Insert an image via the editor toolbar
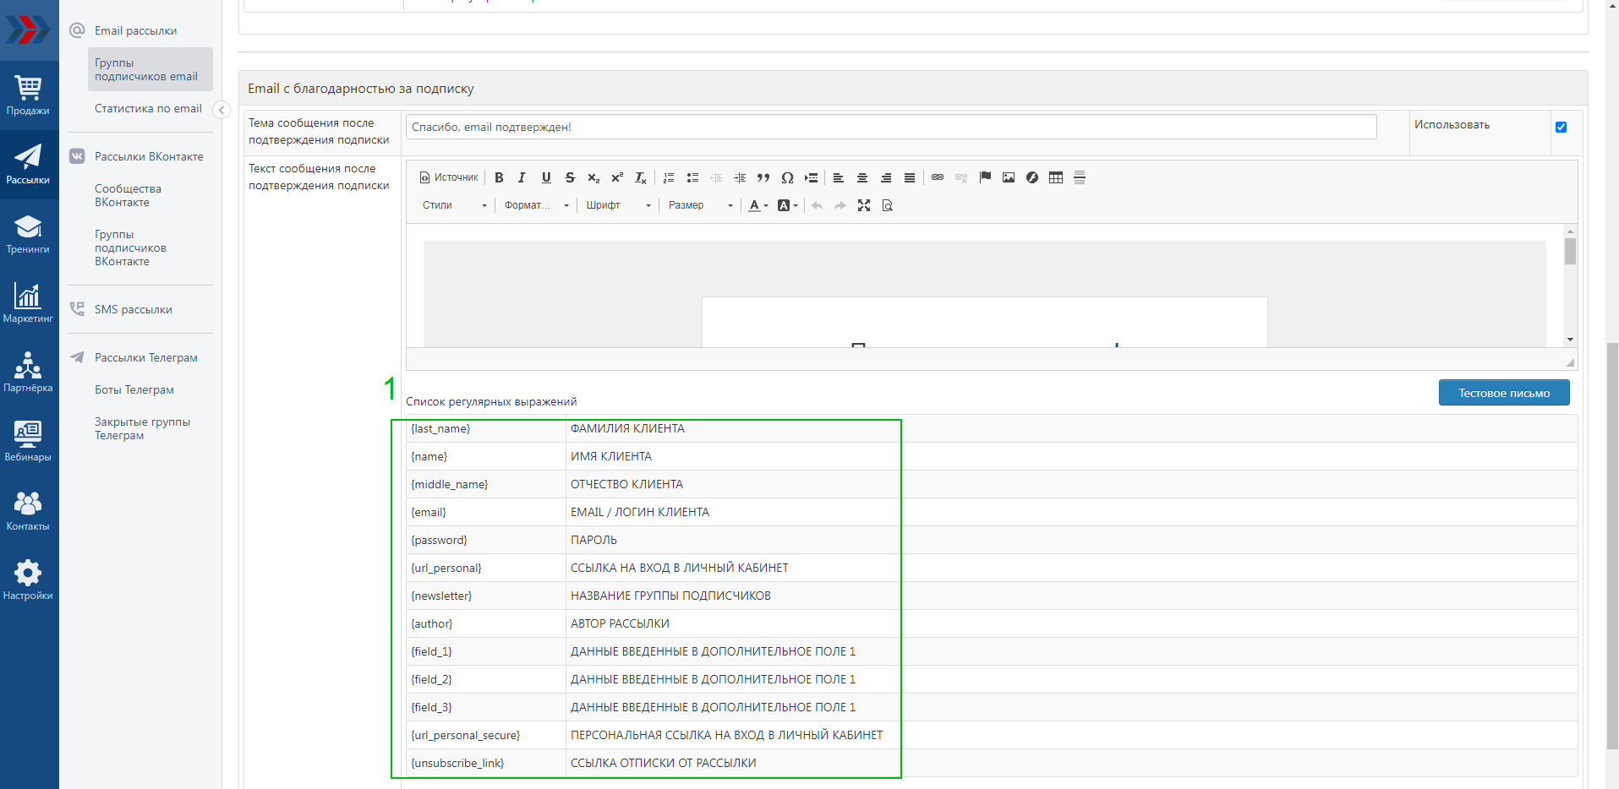Image resolution: width=1619 pixels, height=789 pixels. 1009,177
